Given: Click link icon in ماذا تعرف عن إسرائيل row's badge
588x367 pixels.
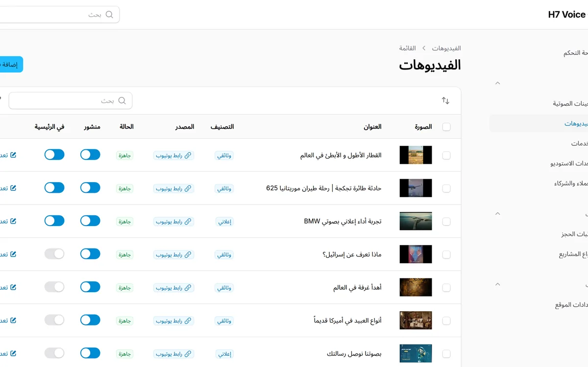Looking at the screenshot, I should 188,254.
